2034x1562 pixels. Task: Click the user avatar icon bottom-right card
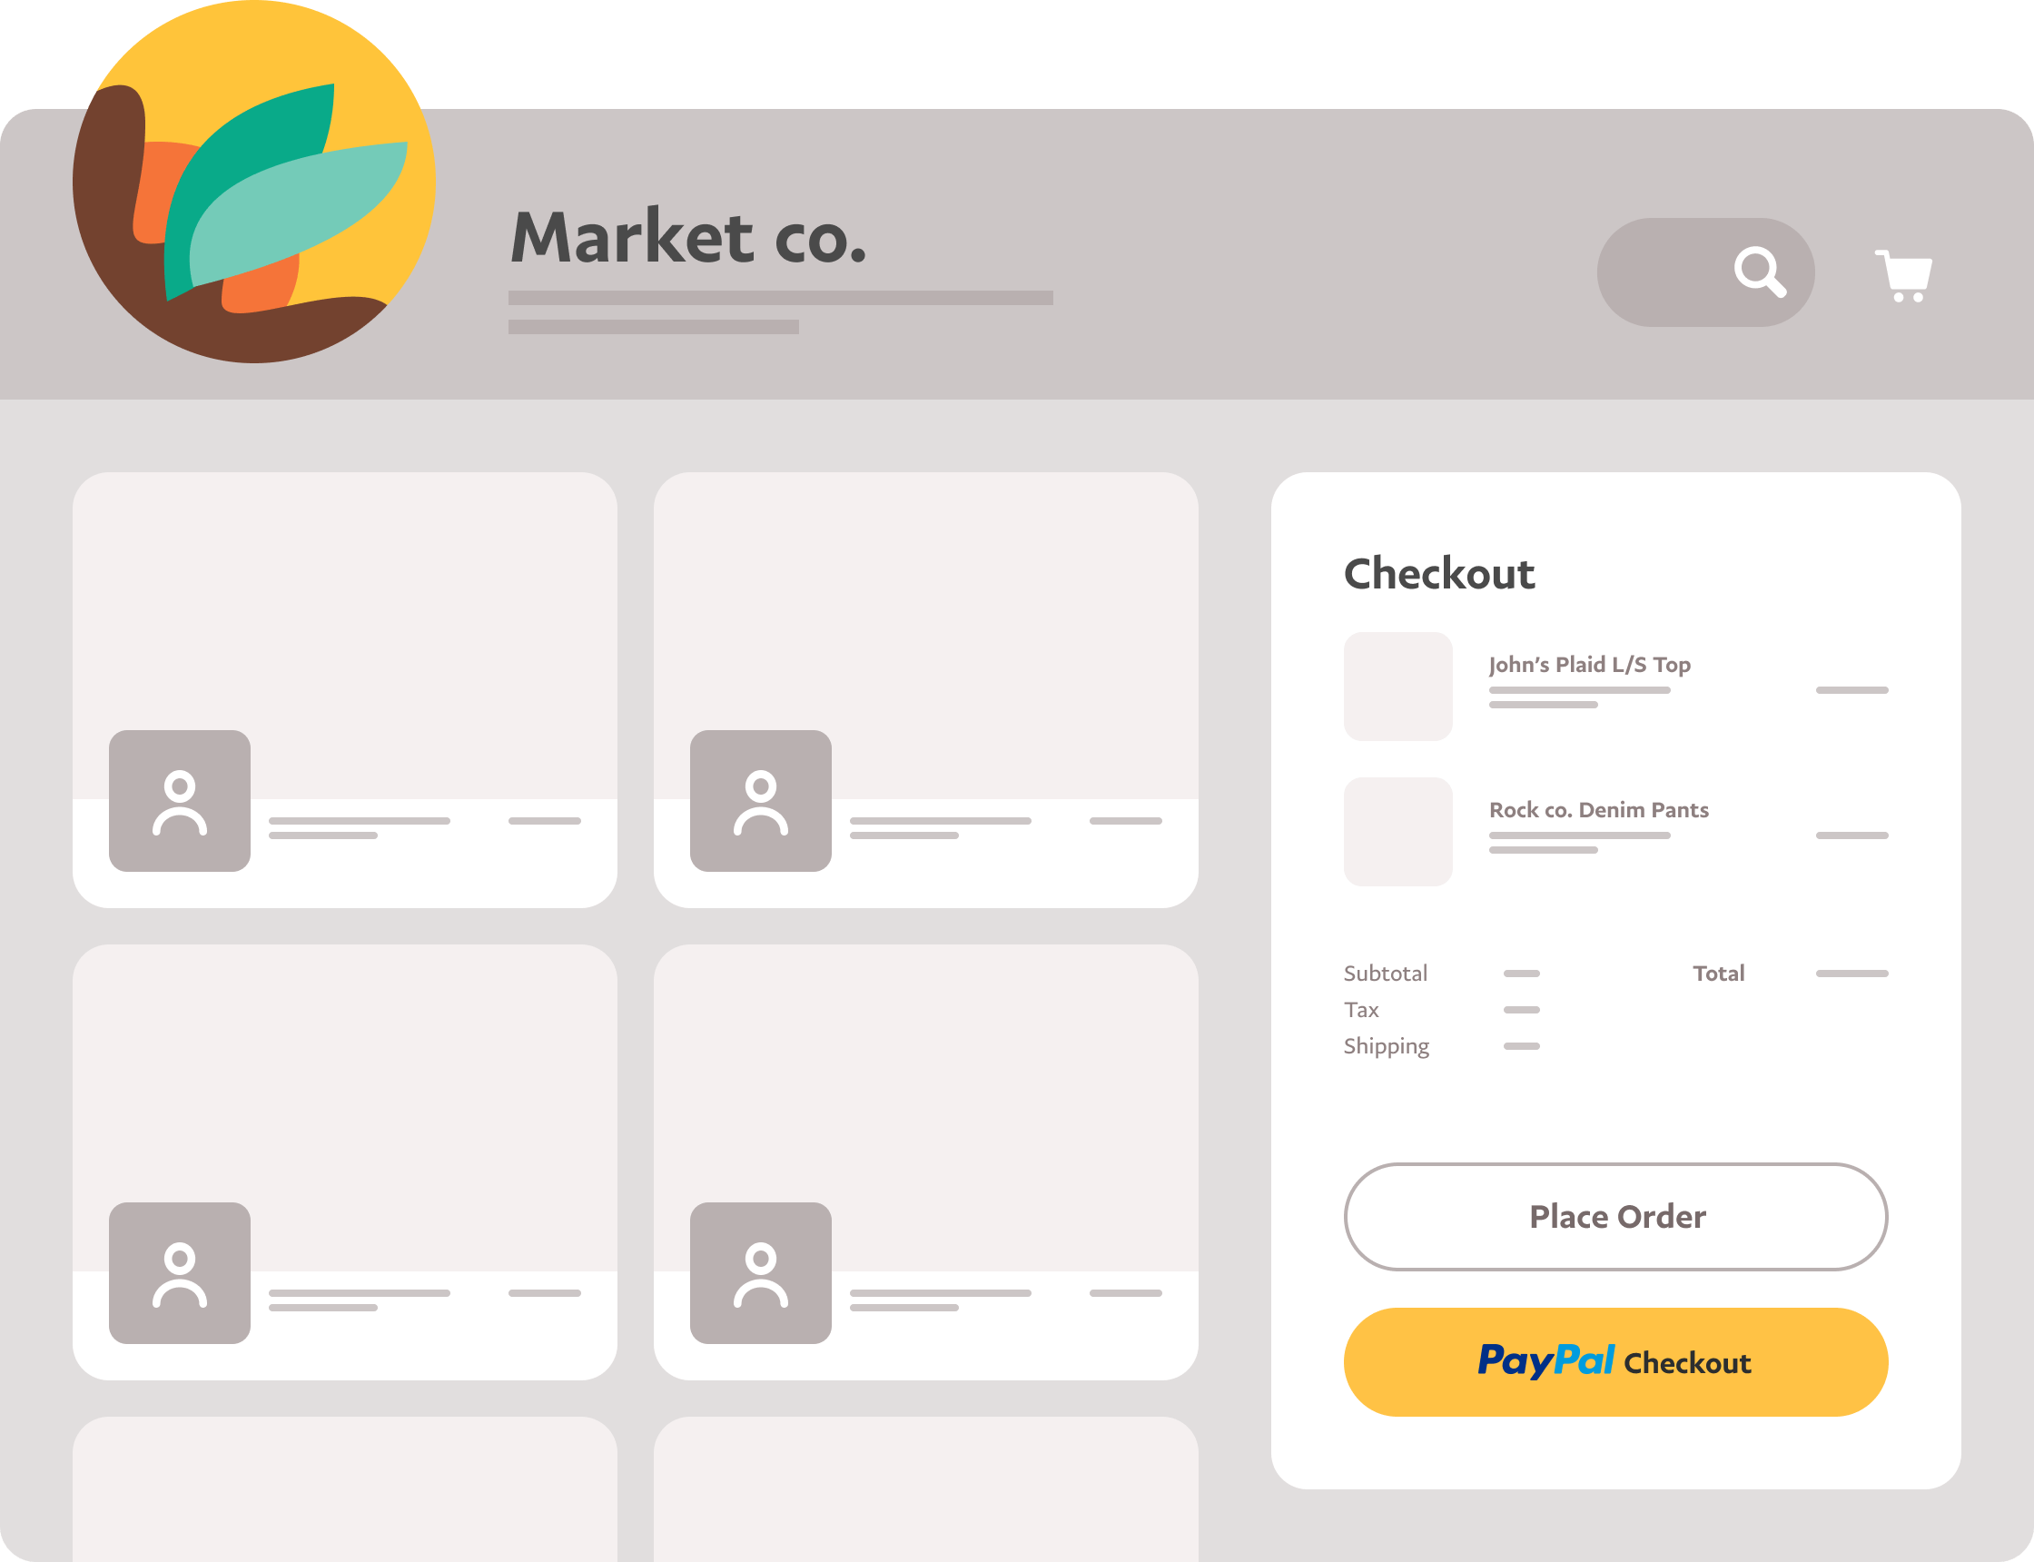tap(759, 1271)
